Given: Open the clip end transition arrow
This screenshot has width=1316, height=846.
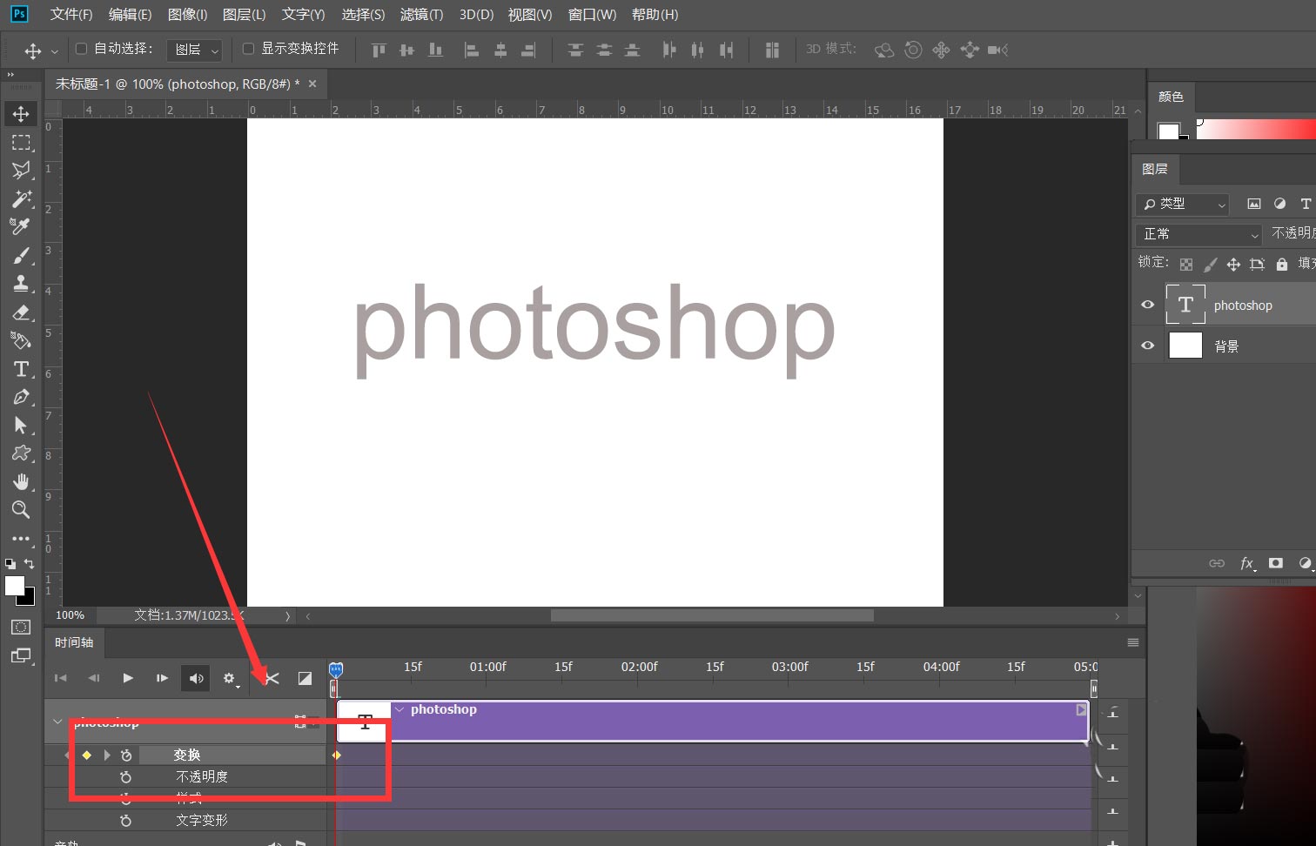Looking at the screenshot, I should 1081,710.
